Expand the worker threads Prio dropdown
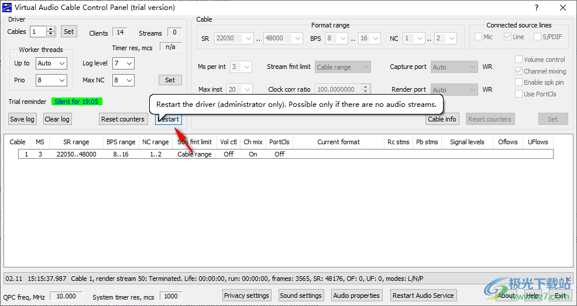577x306 pixels. (51, 80)
